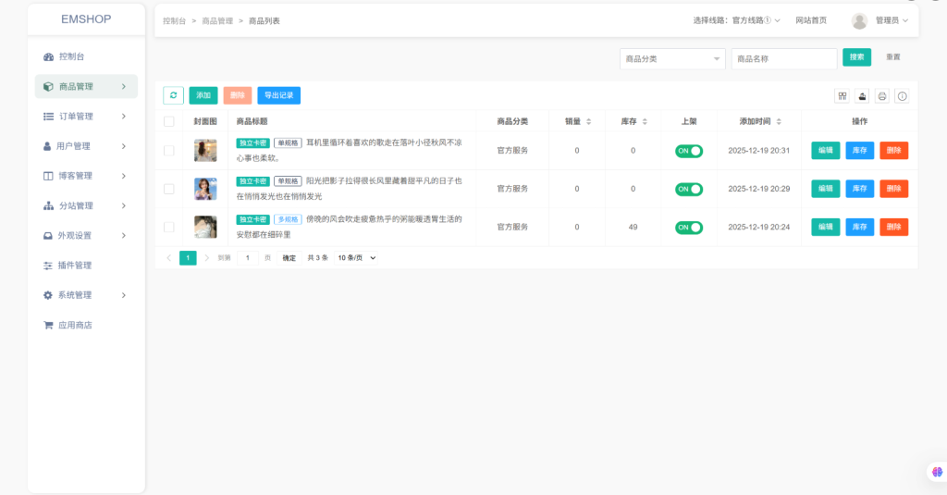Image resolution: width=947 pixels, height=495 pixels.
Task: Click the previous page arrow in pagination
Action: 169,258
